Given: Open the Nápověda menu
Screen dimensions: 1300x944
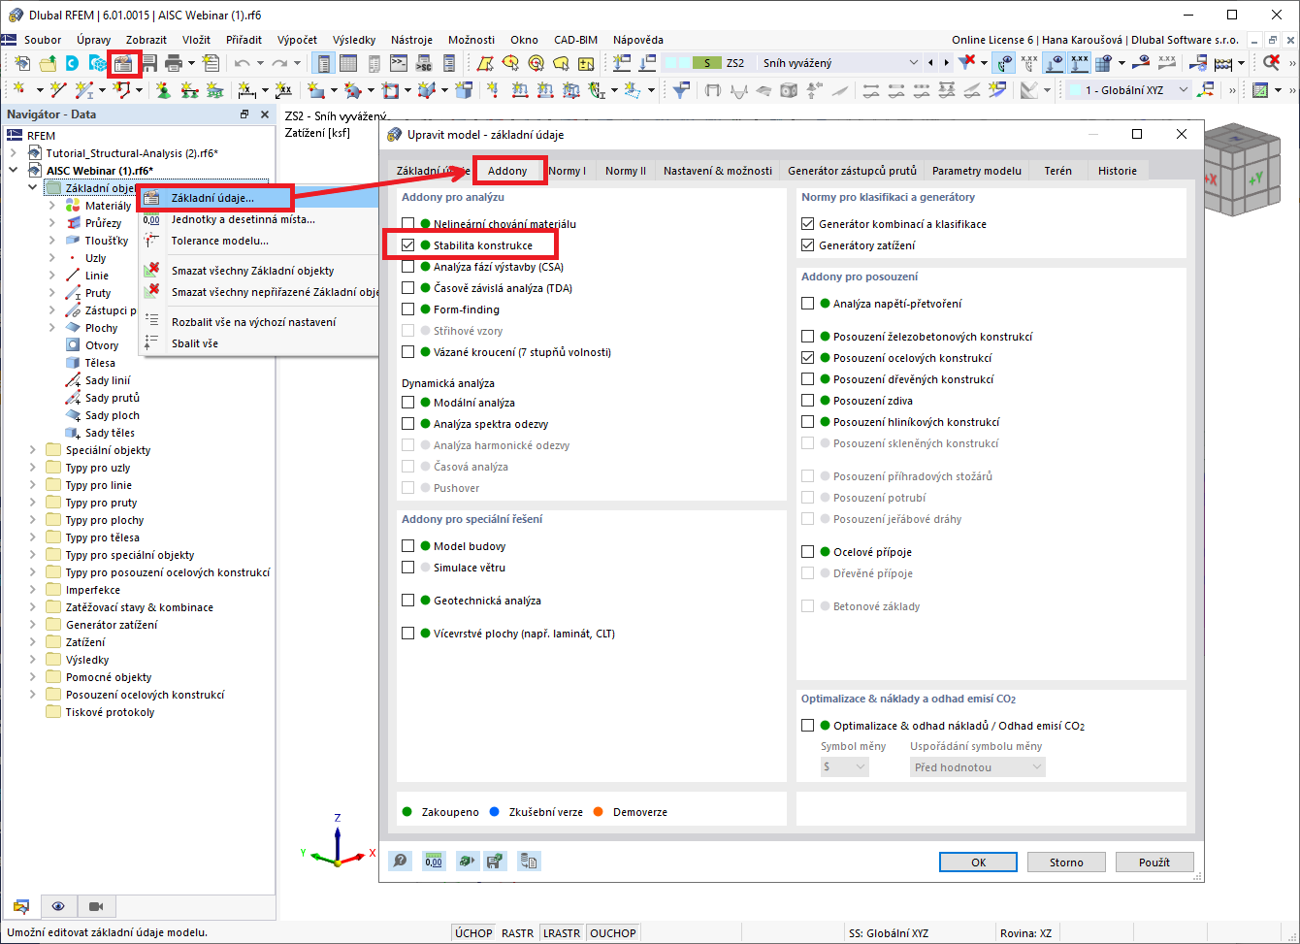Looking at the screenshot, I should [x=637, y=40].
